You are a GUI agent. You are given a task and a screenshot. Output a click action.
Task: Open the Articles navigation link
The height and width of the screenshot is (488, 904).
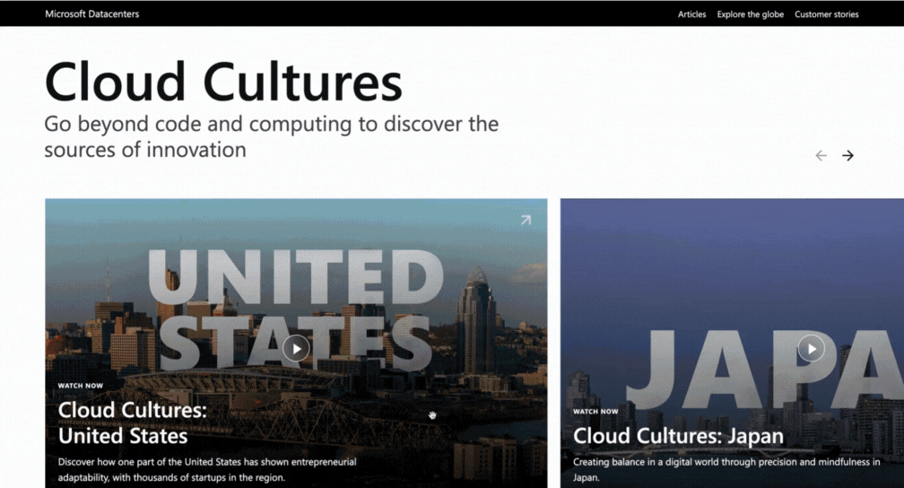(691, 14)
